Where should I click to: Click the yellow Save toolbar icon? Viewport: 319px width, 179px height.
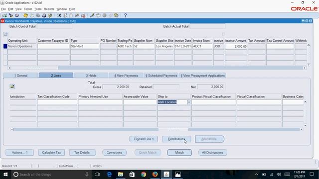(x=25, y=15)
